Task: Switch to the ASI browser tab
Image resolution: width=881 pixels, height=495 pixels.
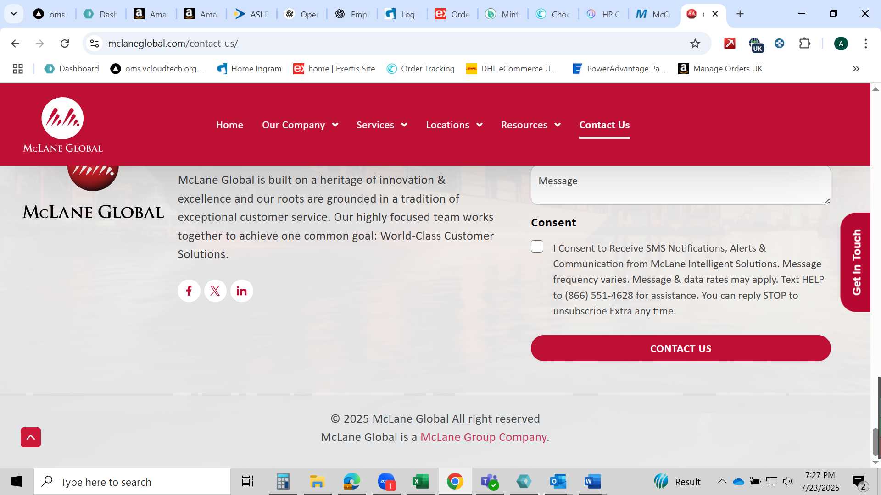Action: [251, 14]
